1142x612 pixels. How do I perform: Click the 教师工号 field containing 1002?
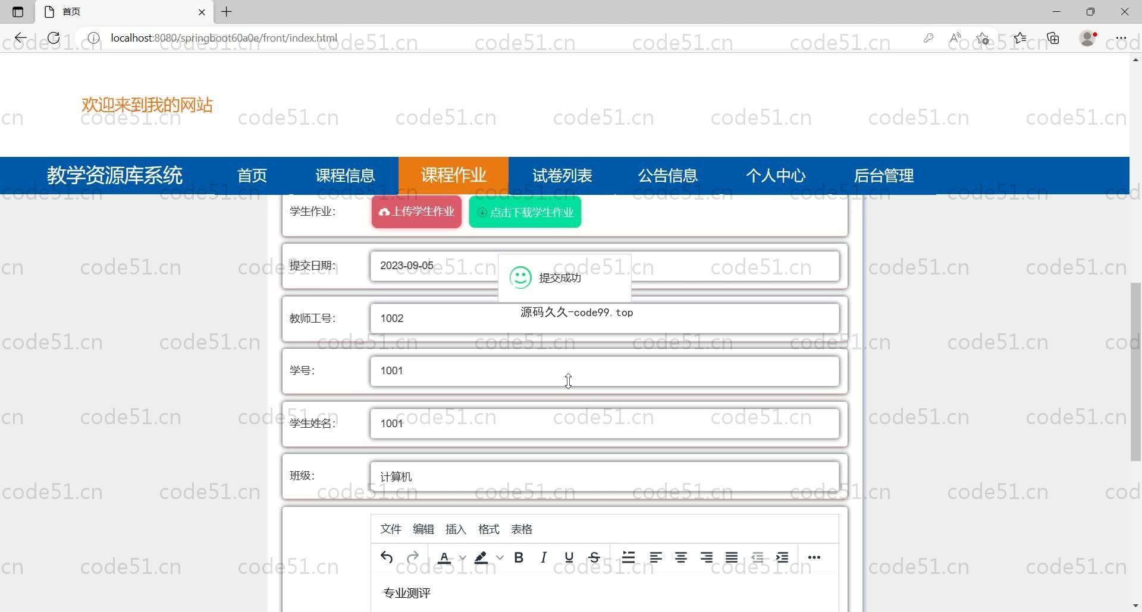[604, 318]
